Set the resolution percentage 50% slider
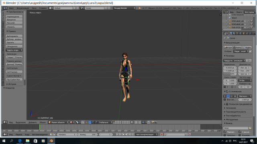This screenshot has height=144, width=257. tap(230, 74)
